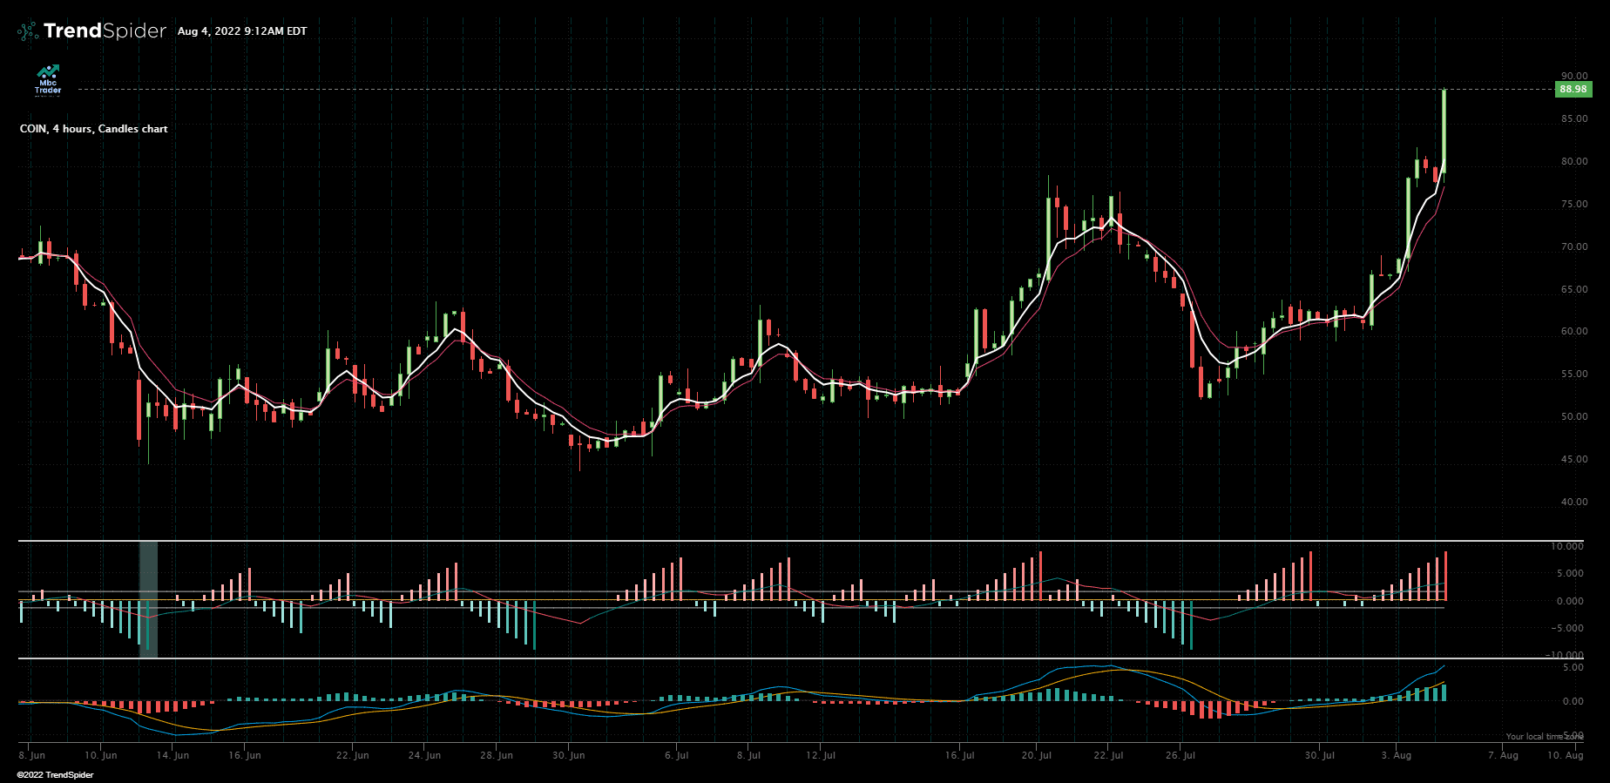Image resolution: width=1610 pixels, height=783 pixels.
Task: Click the 20. Jul date label
Action: click(1037, 755)
